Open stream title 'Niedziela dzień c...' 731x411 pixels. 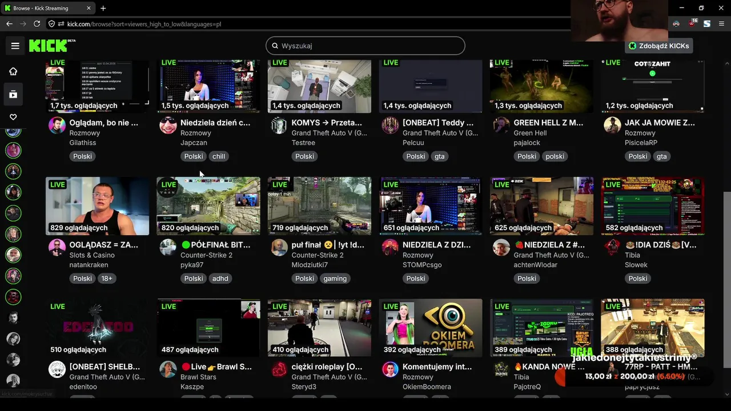point(215,123)
